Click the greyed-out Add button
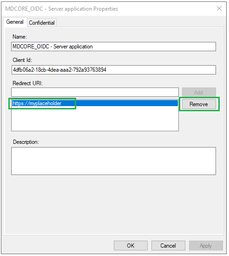The height and width of the screenshot is (256, 229). tap(199, 92)
